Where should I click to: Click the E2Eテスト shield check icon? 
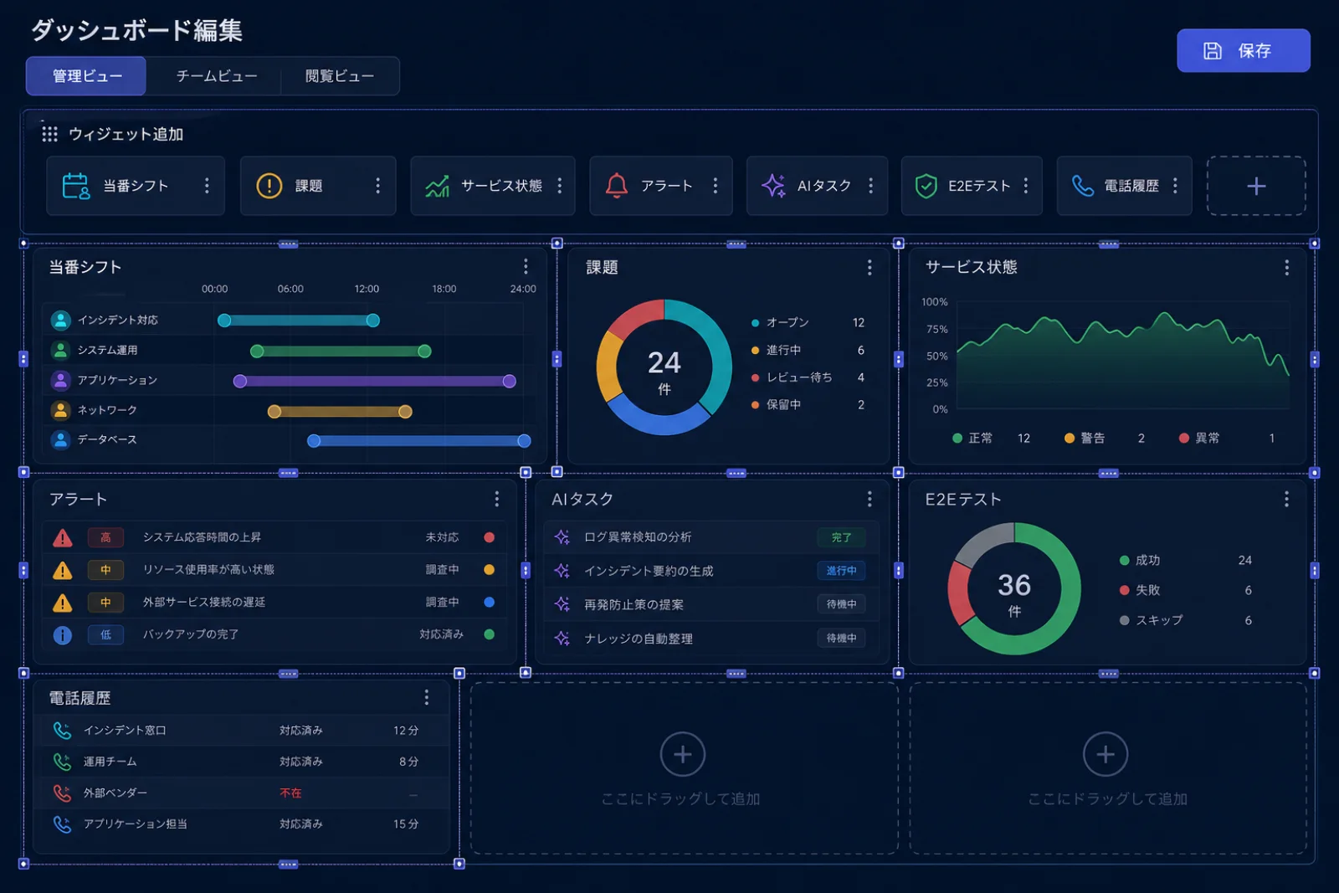pyautogui.click(x=926, y=186)
